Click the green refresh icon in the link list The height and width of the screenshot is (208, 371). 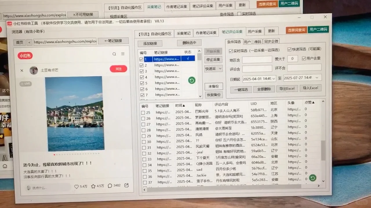click(x=192, y=80)
